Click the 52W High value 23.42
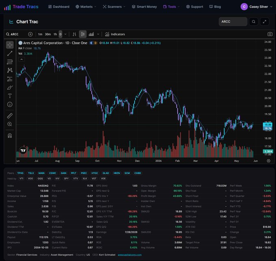 [223, 211]
